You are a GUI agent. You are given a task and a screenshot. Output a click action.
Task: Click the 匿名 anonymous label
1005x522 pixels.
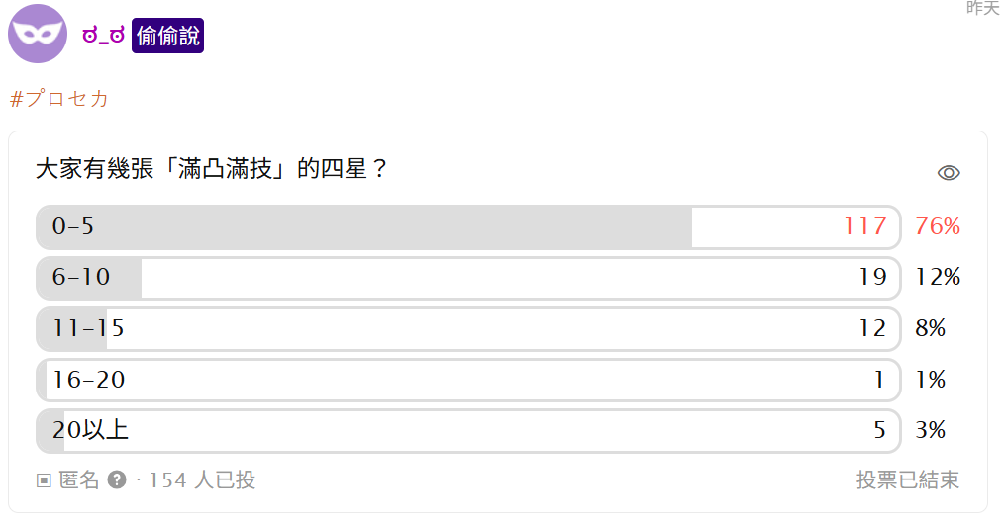(x=79, y=480)
